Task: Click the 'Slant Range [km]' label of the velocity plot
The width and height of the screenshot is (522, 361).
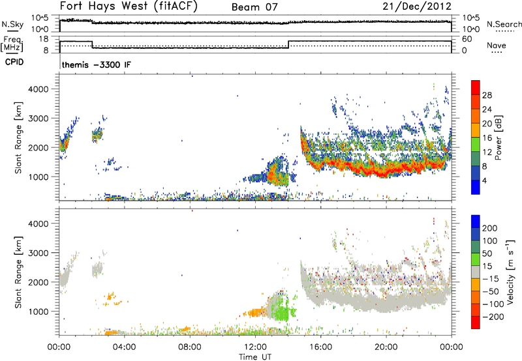Action: click(18, 272)
